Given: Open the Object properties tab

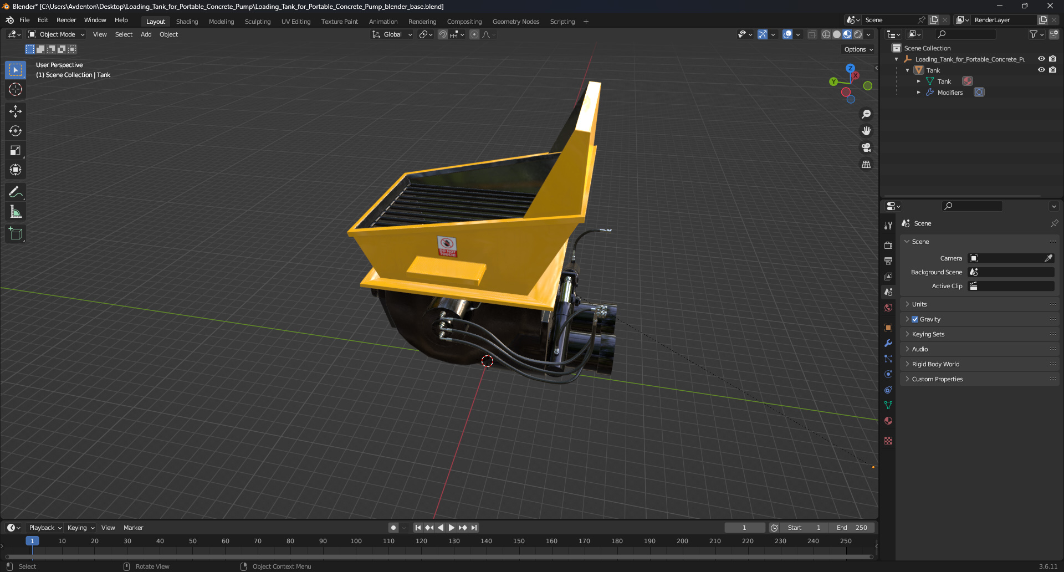Looking at the screenshot, I should tap(888, 328).
